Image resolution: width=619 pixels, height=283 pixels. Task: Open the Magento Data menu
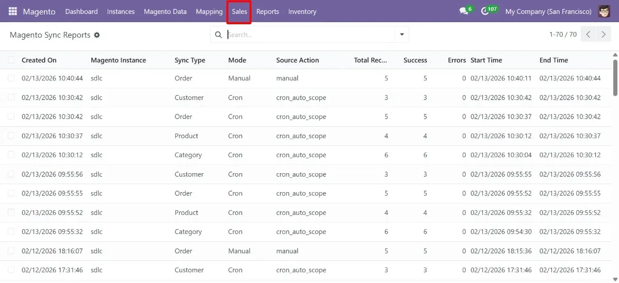click(x=165, y=11)
